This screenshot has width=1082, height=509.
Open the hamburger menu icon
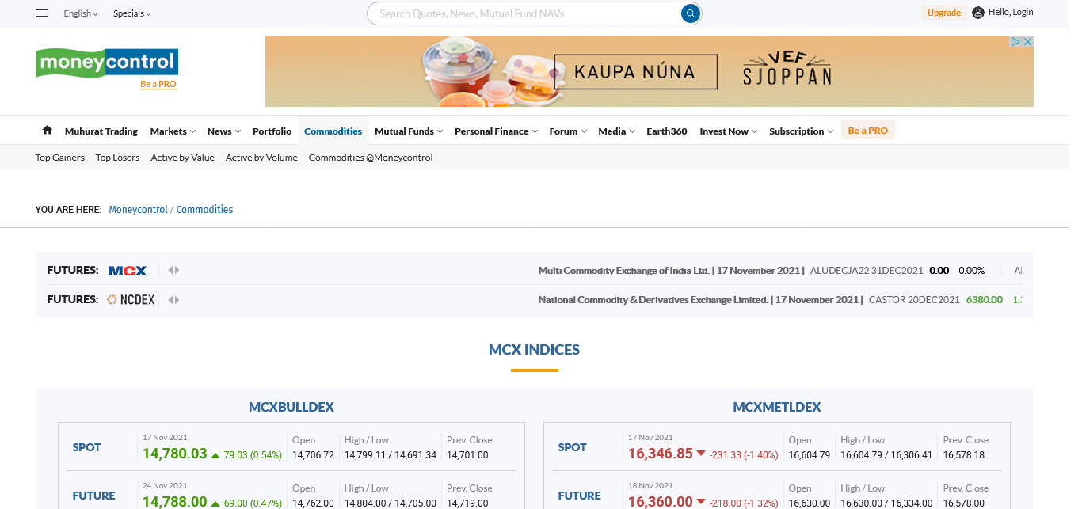43,13
